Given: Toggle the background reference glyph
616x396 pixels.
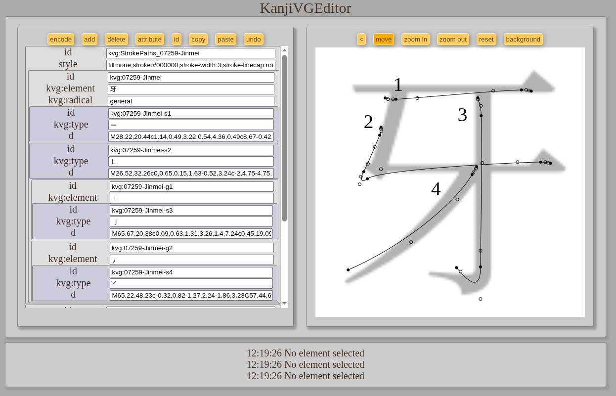Looking at the screenshot, I should pos(523,39).
